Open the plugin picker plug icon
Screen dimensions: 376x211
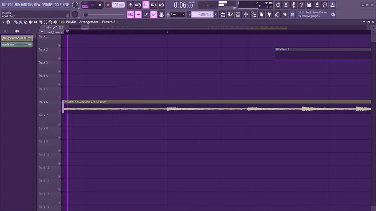(x=269, y=14)
